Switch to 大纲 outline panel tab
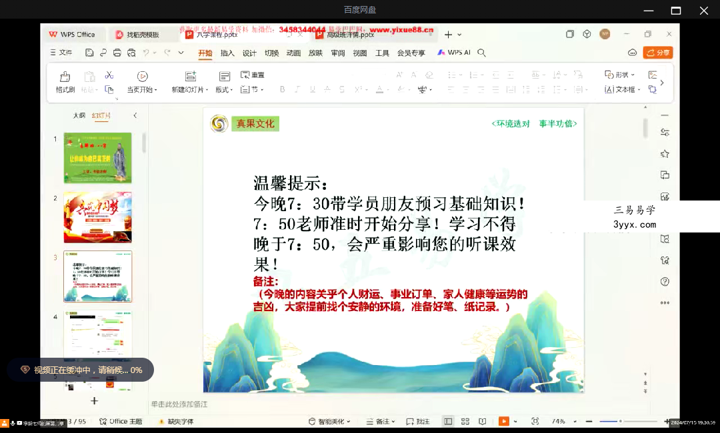The image size is (720, 433). (x=79, y=116)
